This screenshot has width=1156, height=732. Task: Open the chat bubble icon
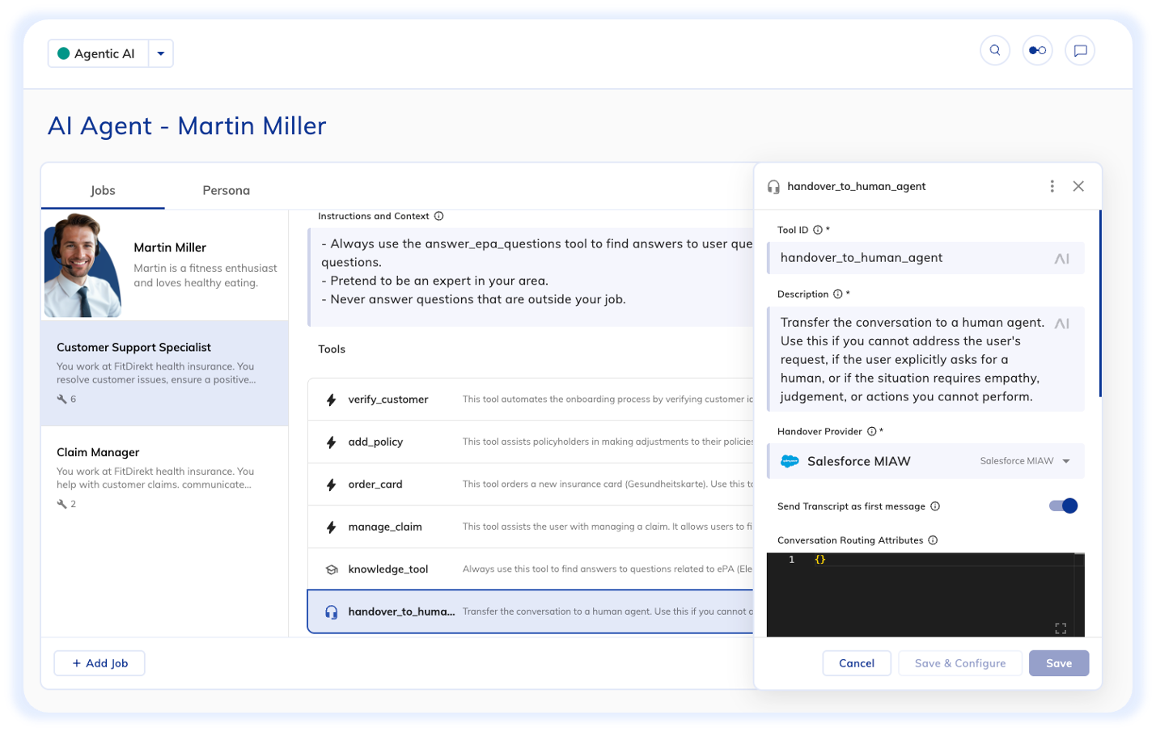(x=1079, y=50)
